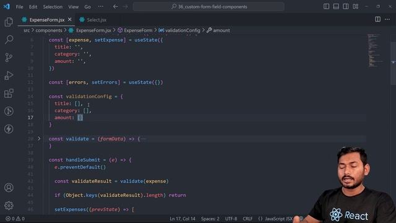Open the Accounts menu icon
This screenshot has height=223, width=396.
coord(9,188)
